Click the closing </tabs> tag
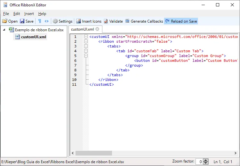Image resolution: width=240 pixels, height=166 pixels. (115, 75)
